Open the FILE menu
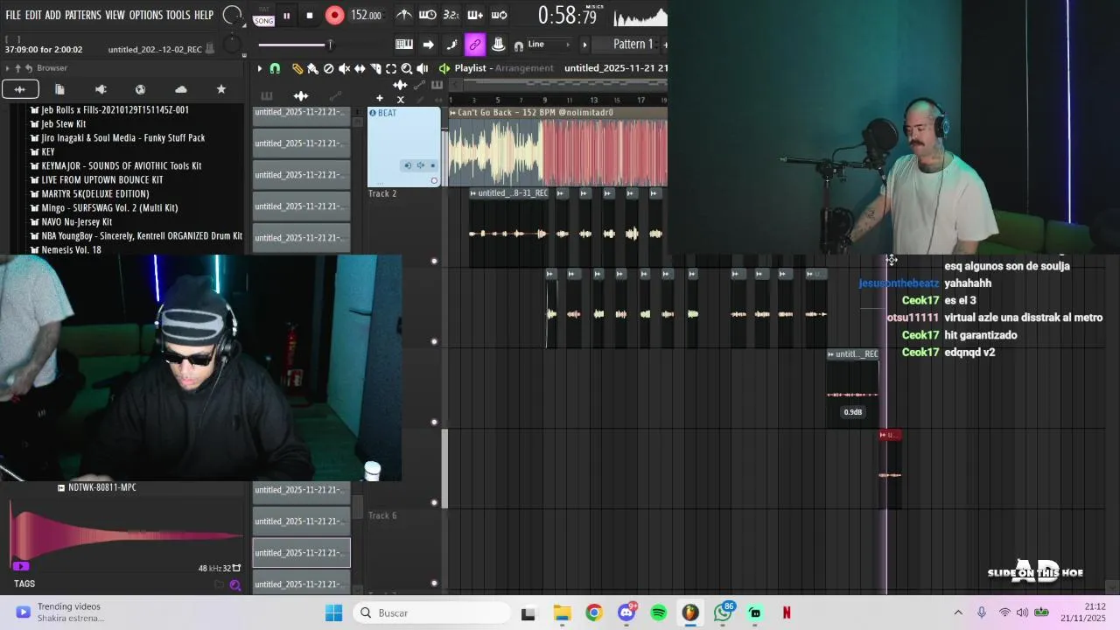1120x630 pixels. pos(13,15)
